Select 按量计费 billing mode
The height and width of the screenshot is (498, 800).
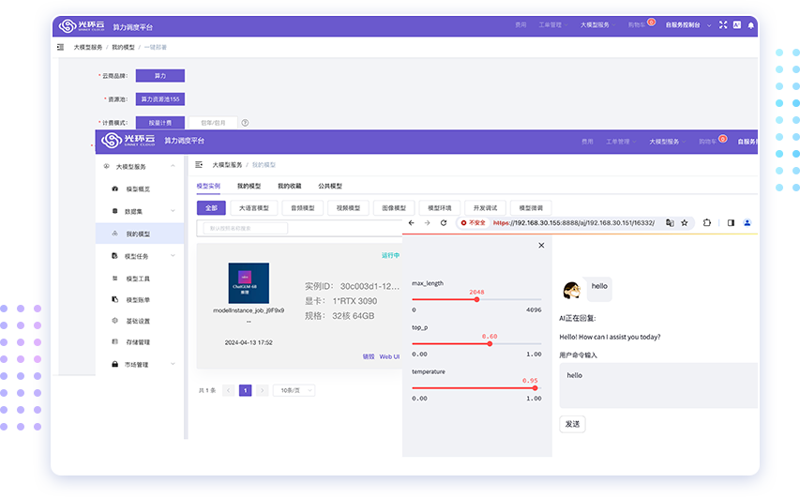[x=159, y=122]
